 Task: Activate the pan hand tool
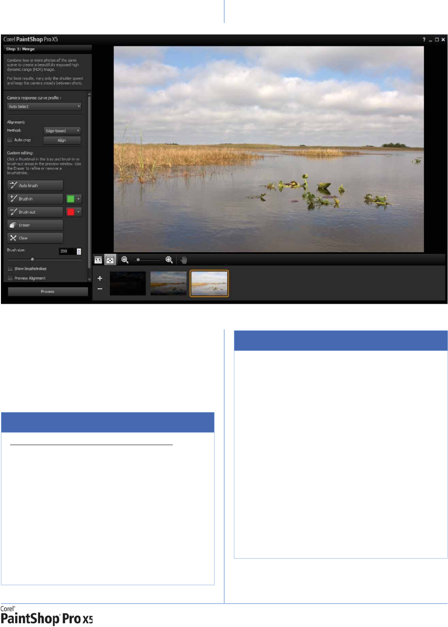[x=184, y=260]
